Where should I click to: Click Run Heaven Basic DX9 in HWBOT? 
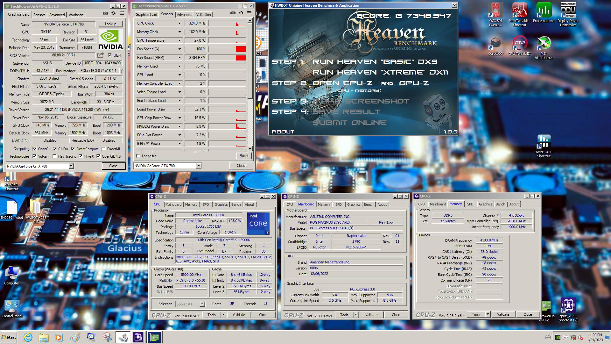point(375,62)
